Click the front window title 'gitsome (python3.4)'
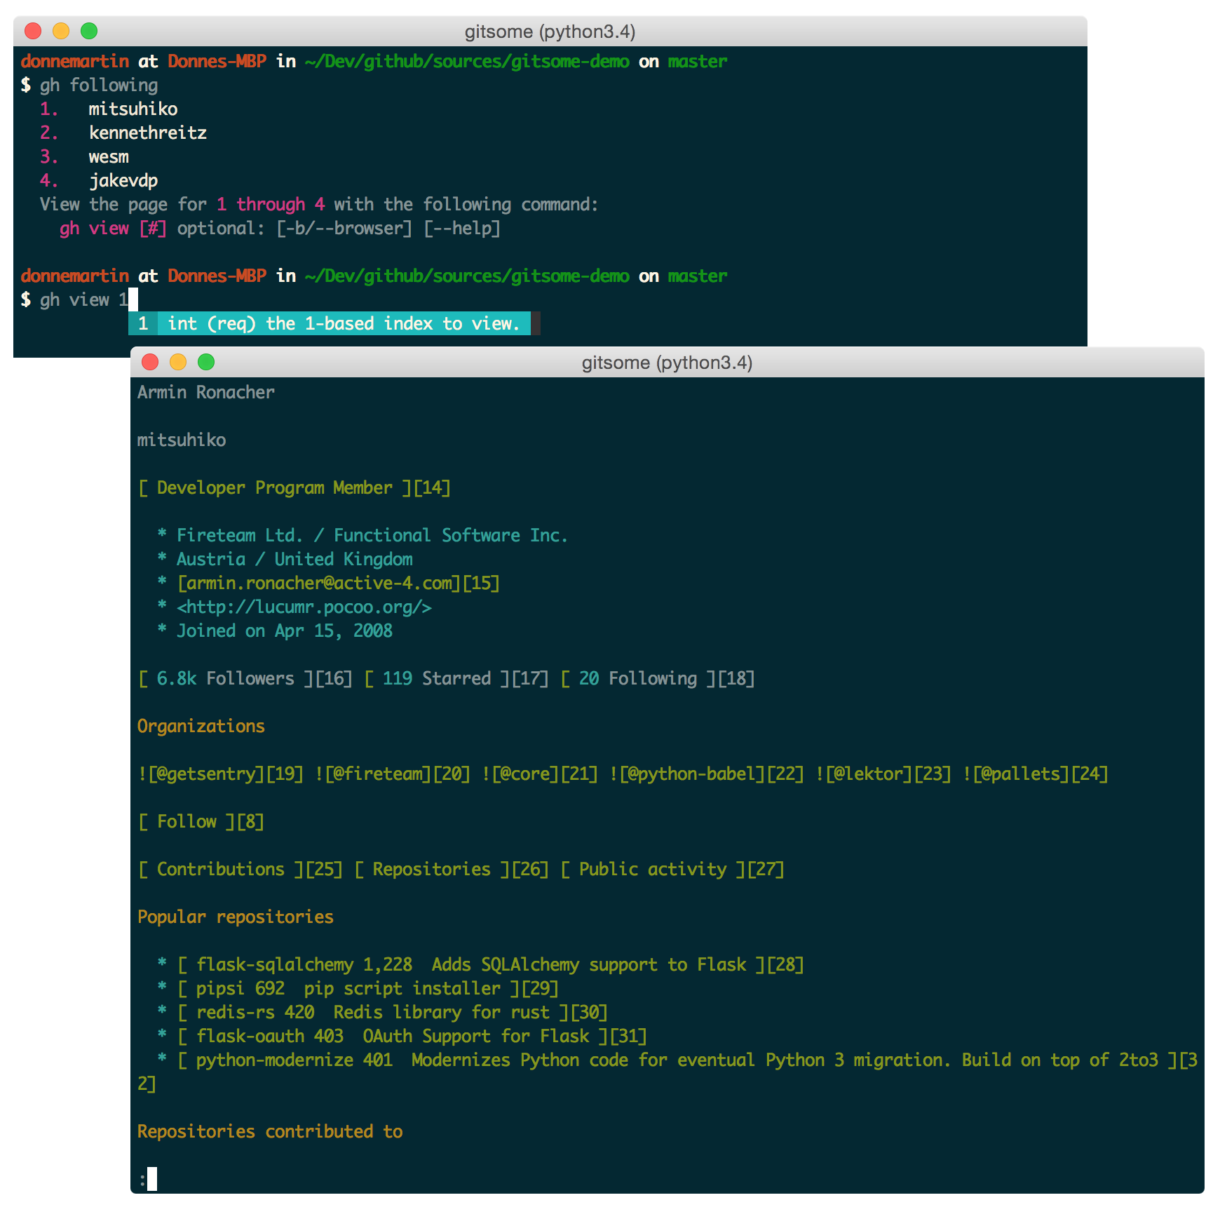The image size is (1220, 1207). coord(667,363)
